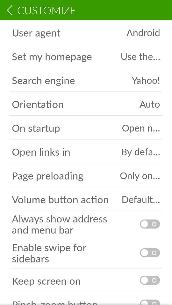Tap the 'Only on...' preloading value
The width and height of the screenshot is (172, 305).
click(140, 176)
